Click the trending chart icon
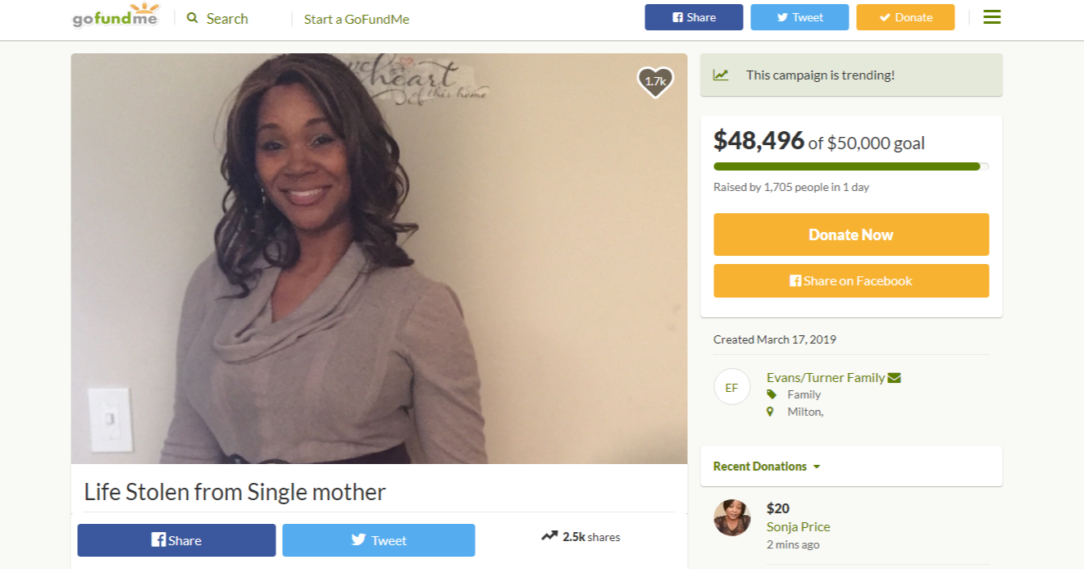 [721, 75]
